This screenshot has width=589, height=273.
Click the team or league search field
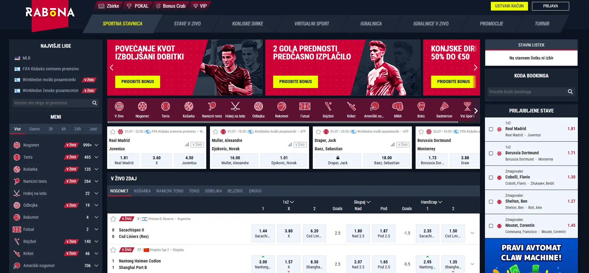point(52,103)
